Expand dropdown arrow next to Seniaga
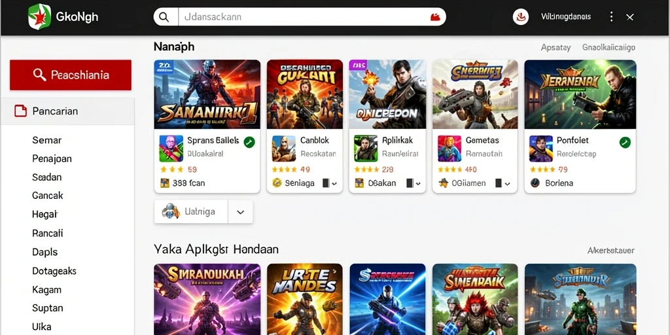The width and height of the screenshot is (670, 335). click(334, 184)
